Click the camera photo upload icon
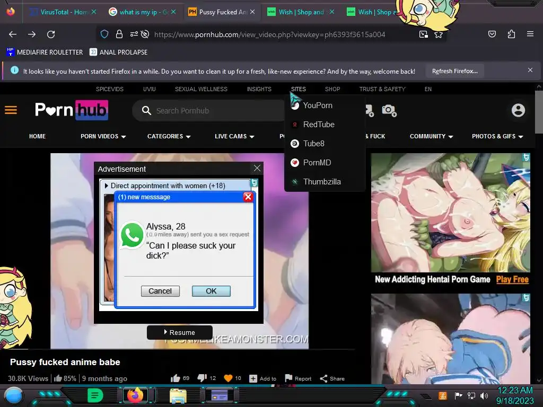 (389, 111)
